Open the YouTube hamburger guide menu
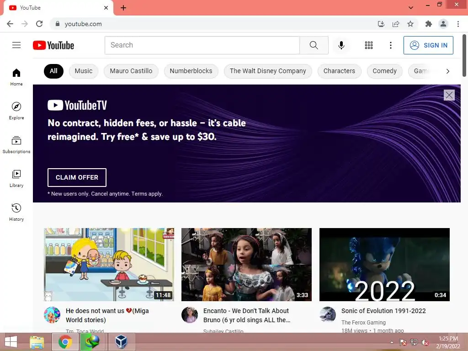This screenshot has width=468, height=351. (x=16, y=45)
